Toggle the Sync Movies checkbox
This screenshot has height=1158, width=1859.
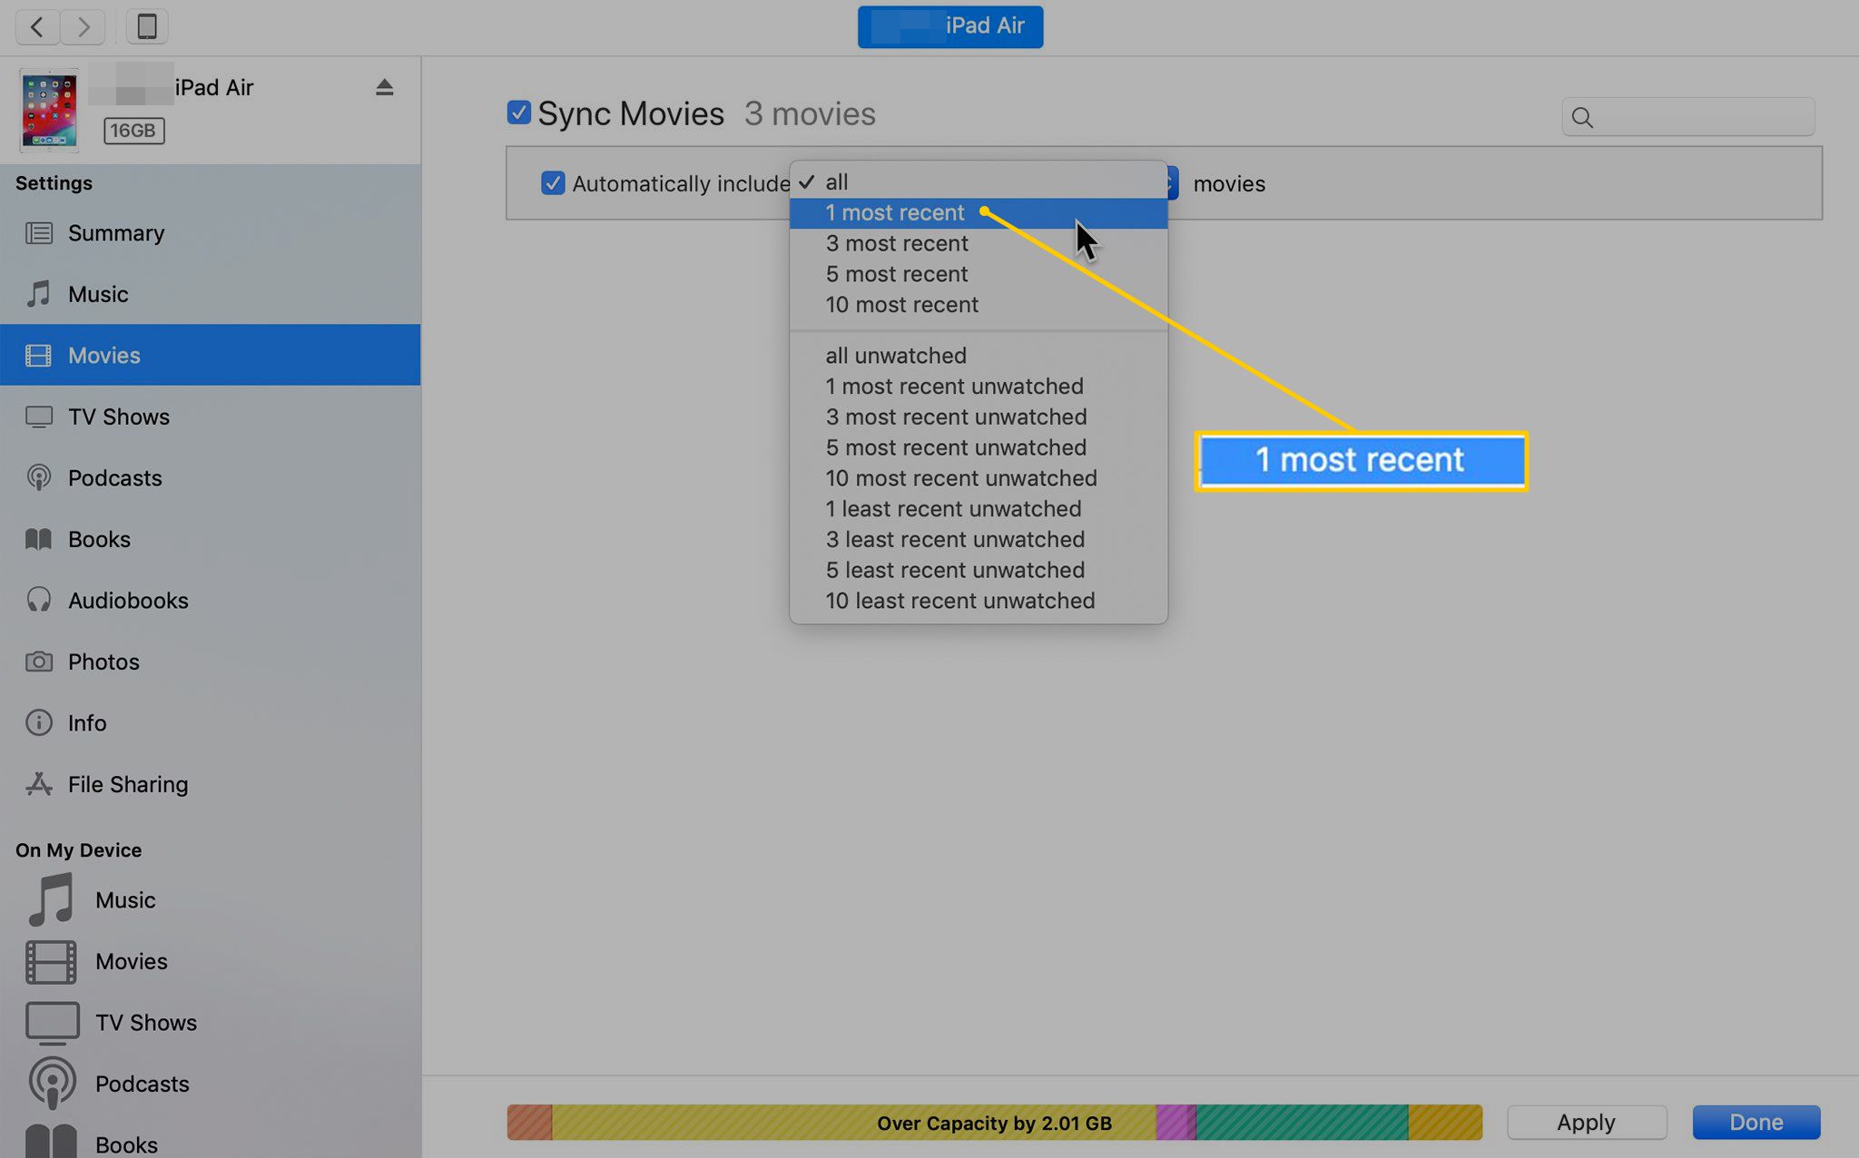[518, 113]
